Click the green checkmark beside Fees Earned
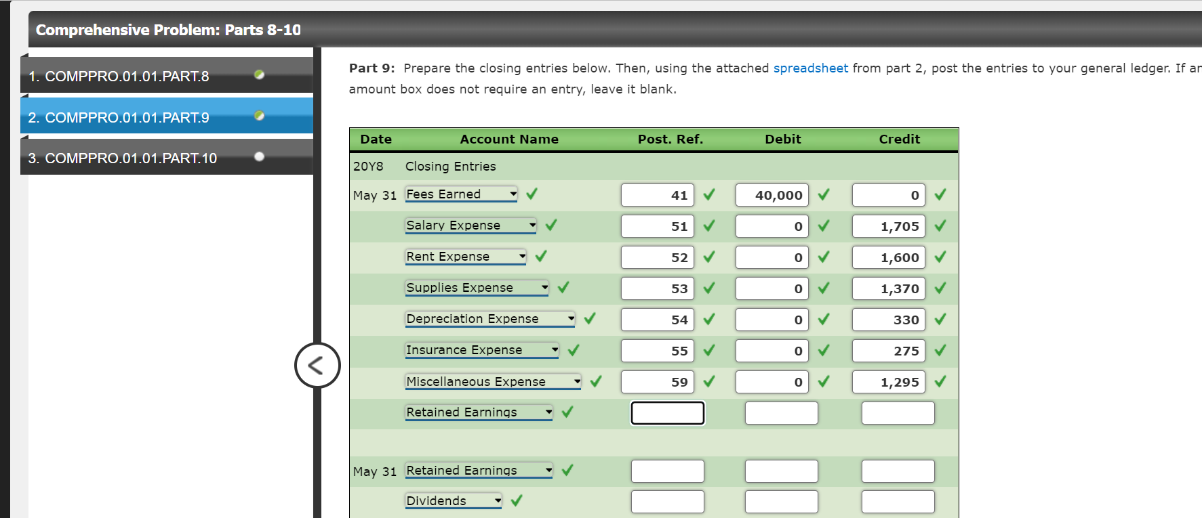Image resolution: width=1202 pixels, height=518 pixels. pyautogui.click(x=532, y=194)
